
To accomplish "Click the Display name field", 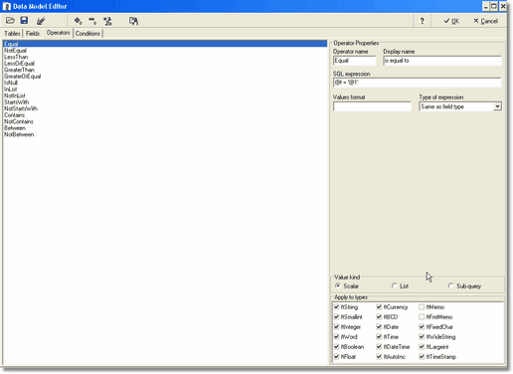I will click(442, 61).
